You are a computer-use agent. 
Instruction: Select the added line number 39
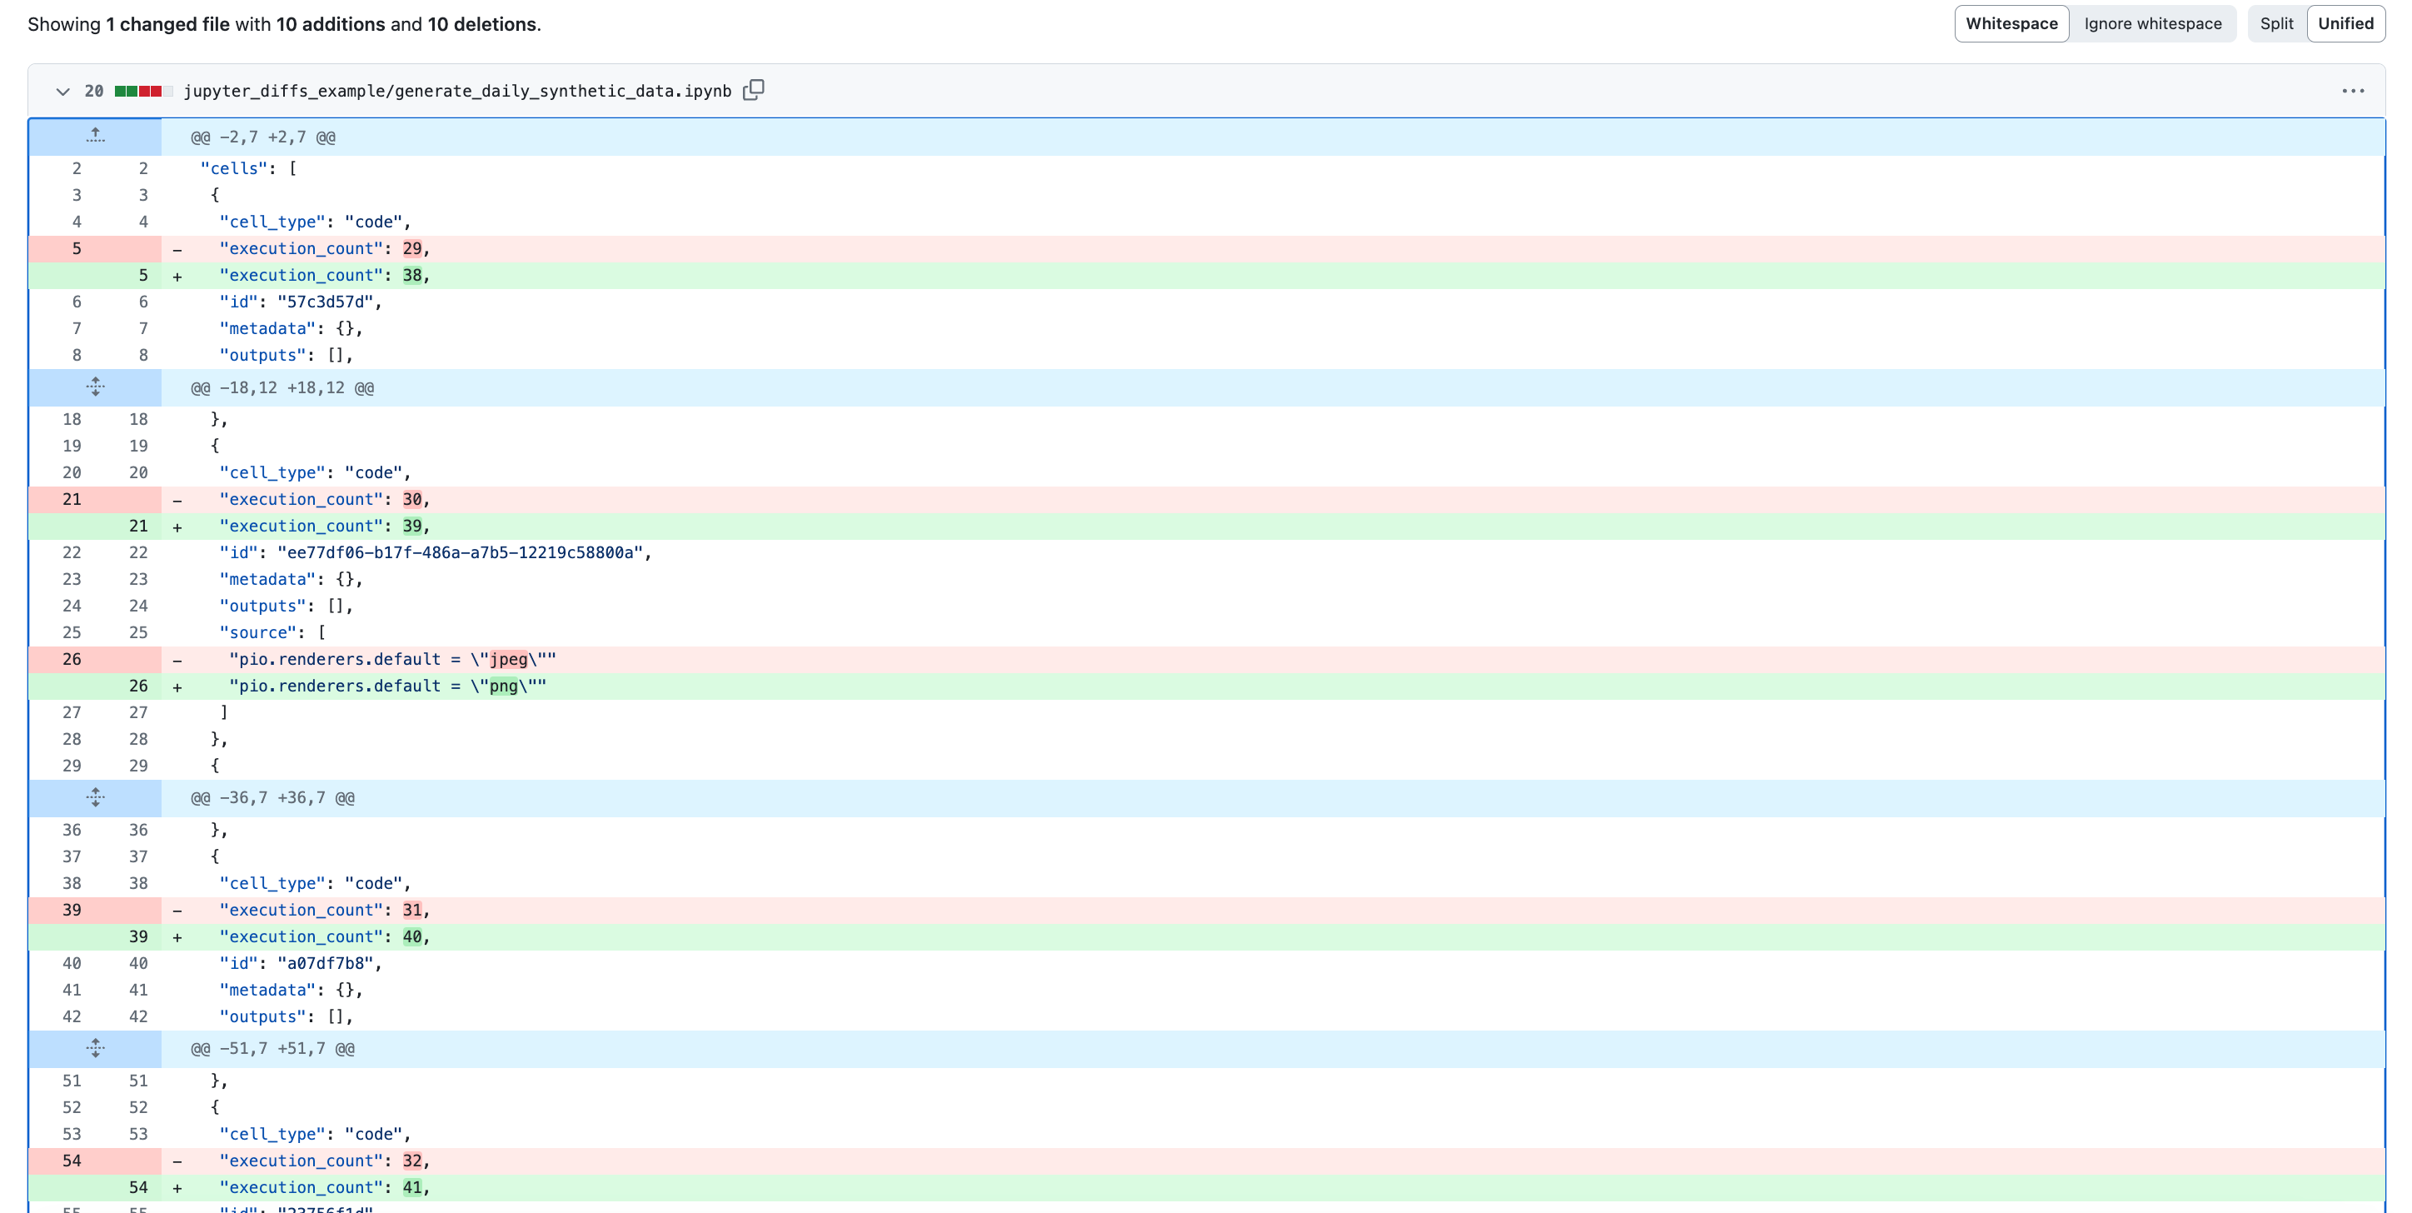[137, 936]
